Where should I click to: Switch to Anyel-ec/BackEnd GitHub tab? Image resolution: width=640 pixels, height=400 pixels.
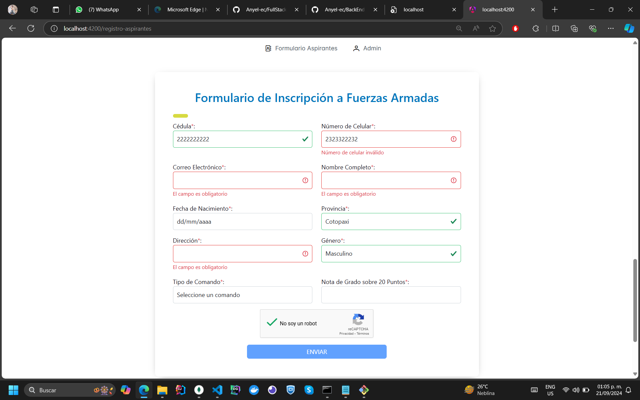coord(344,10)
